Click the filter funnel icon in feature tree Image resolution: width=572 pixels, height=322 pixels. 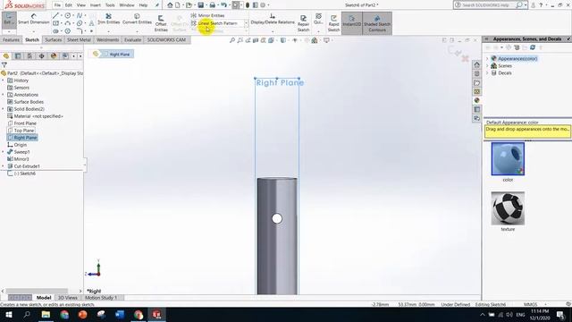pyautogui.click(x=4, y=64)
